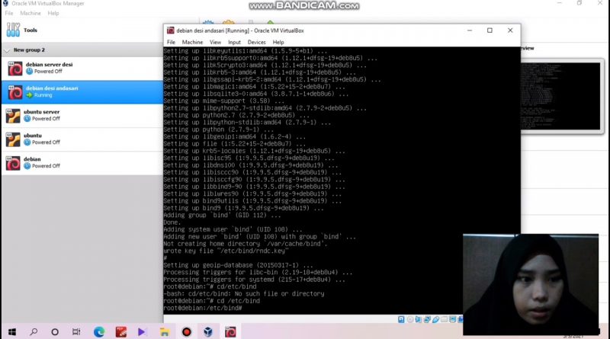Screen dimensions: 610x339
Task: Open Windows taskbar search
Action: pos(34,331)
